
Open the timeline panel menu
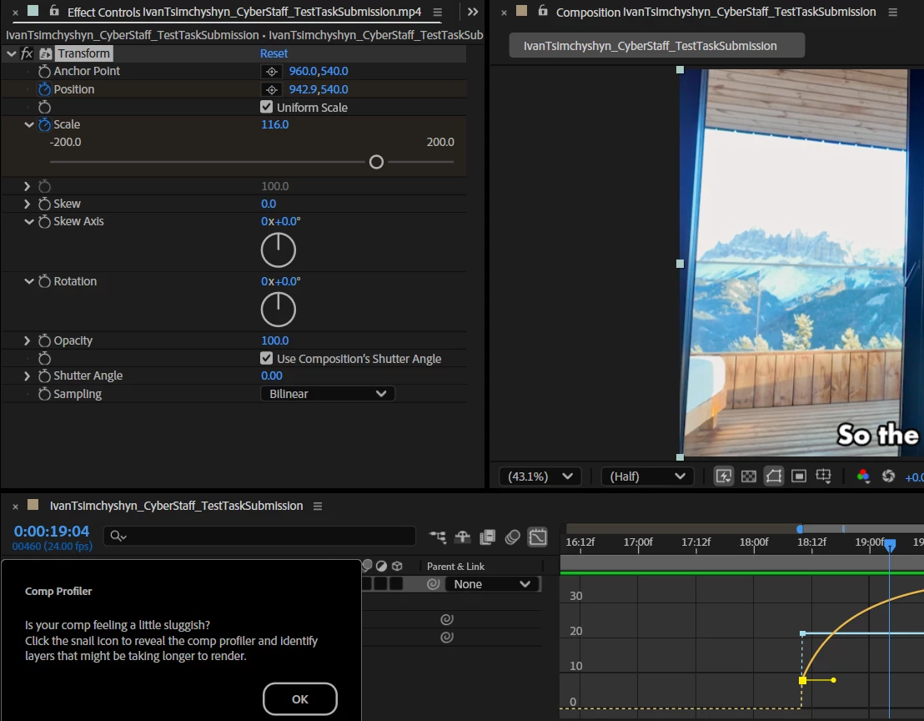[318, 506]
